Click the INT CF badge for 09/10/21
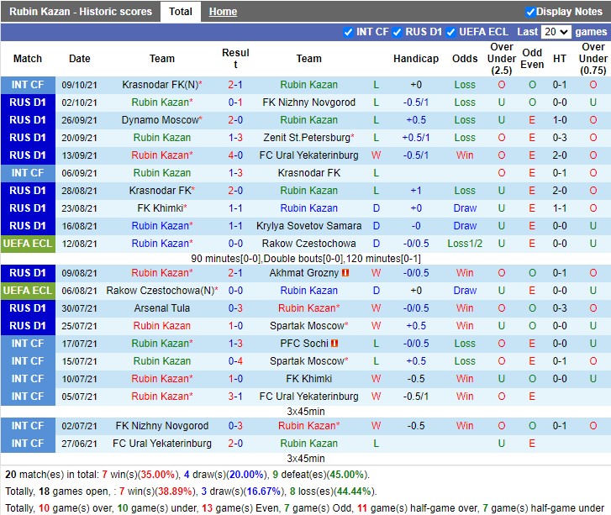This screenshot has height=515, width=611. point(28,85)
